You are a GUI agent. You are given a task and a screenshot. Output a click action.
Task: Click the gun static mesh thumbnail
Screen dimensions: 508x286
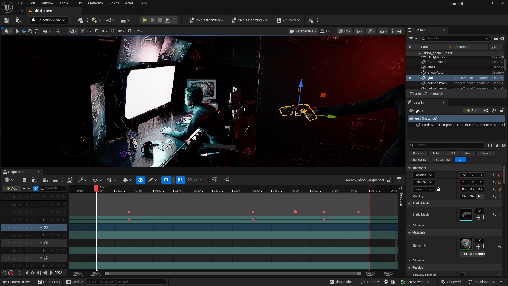click(x=466, y=215)
